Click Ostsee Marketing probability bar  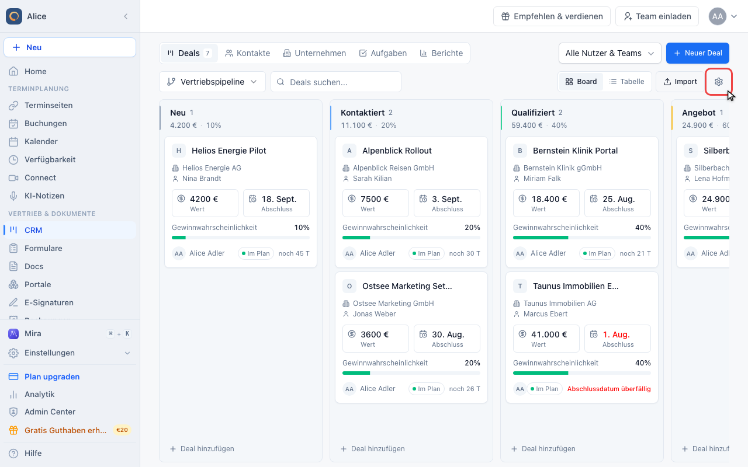coord(411,373)
